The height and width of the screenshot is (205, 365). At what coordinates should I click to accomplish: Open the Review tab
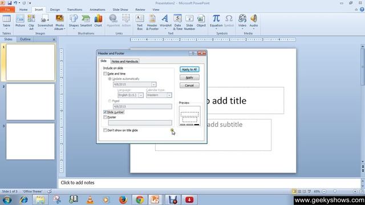click(140, 10)
